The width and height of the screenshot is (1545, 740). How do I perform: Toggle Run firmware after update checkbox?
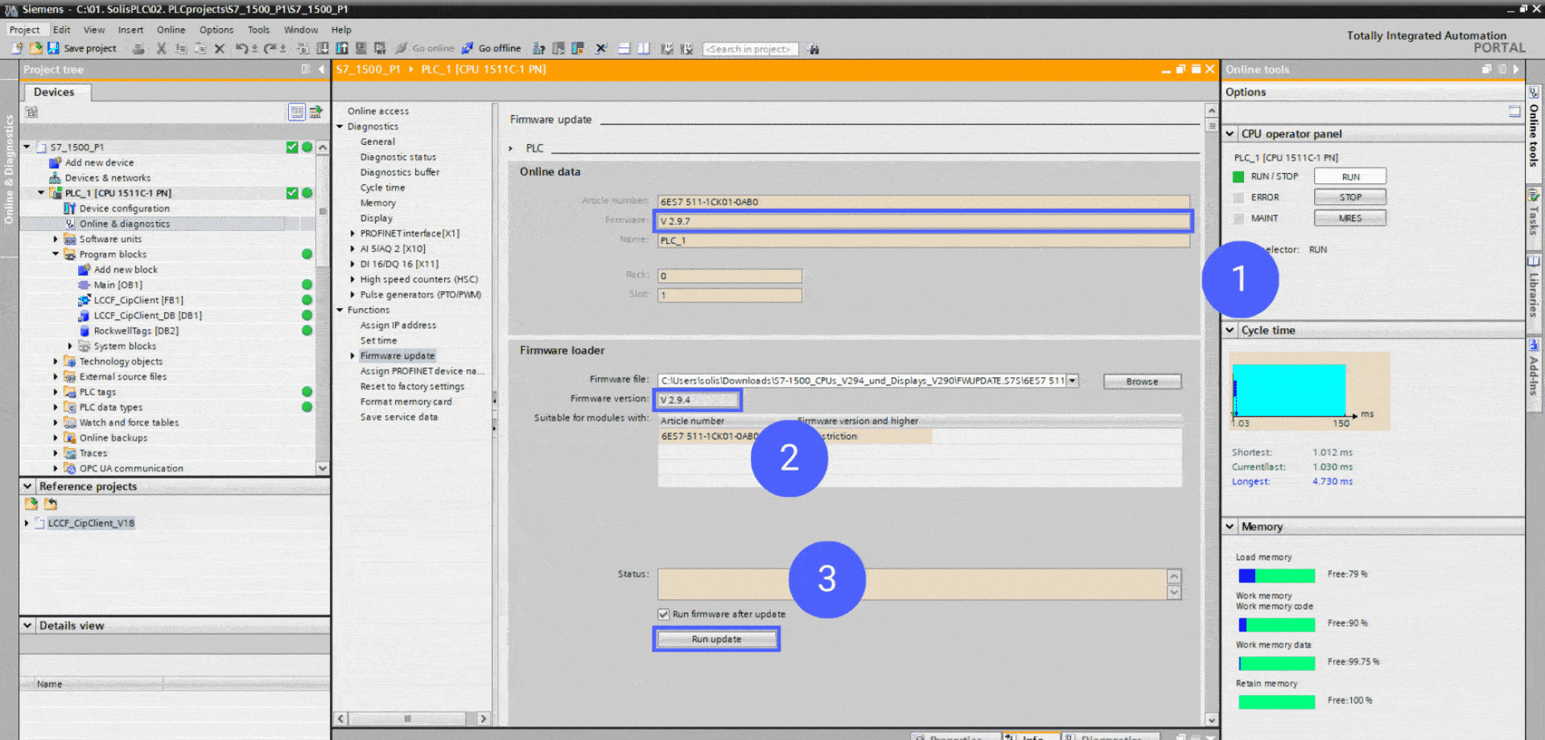664,615
